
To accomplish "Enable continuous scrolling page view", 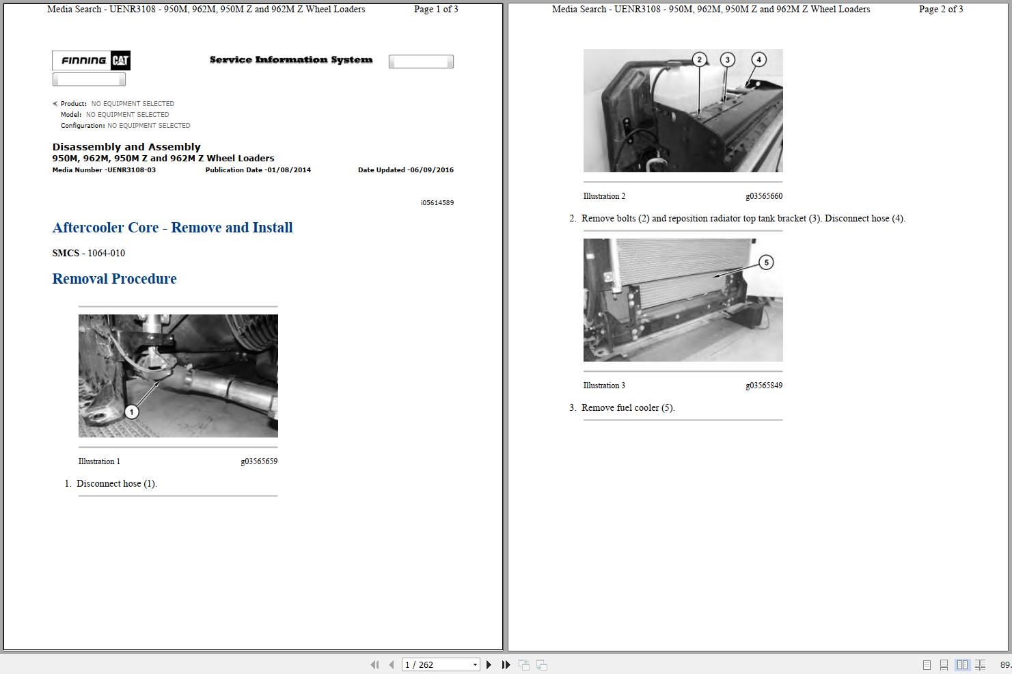I will tap(944, 664).
